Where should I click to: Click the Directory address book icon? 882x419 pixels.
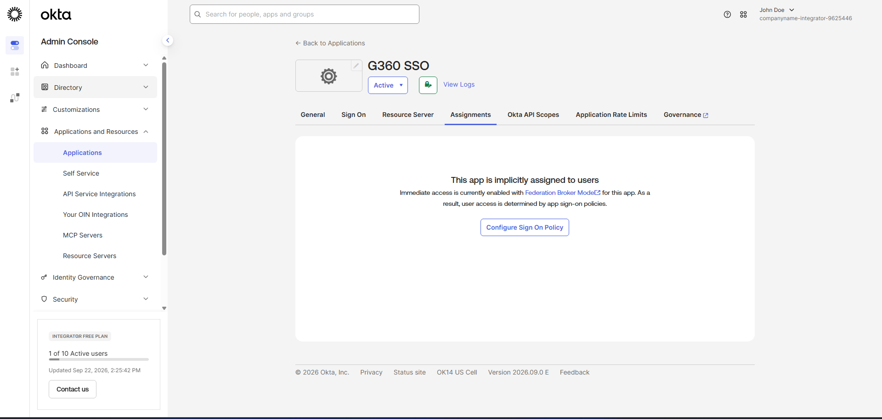(45, 87)
